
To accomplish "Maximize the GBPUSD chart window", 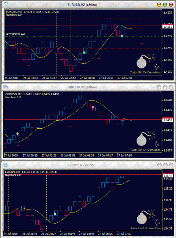I will (165, 87).
